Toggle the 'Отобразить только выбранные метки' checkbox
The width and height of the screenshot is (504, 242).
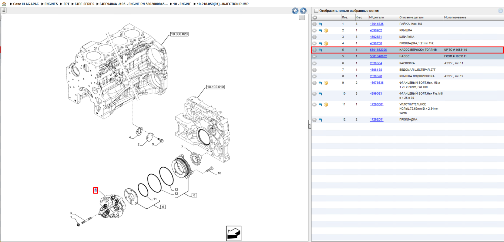tap(317, 11)
